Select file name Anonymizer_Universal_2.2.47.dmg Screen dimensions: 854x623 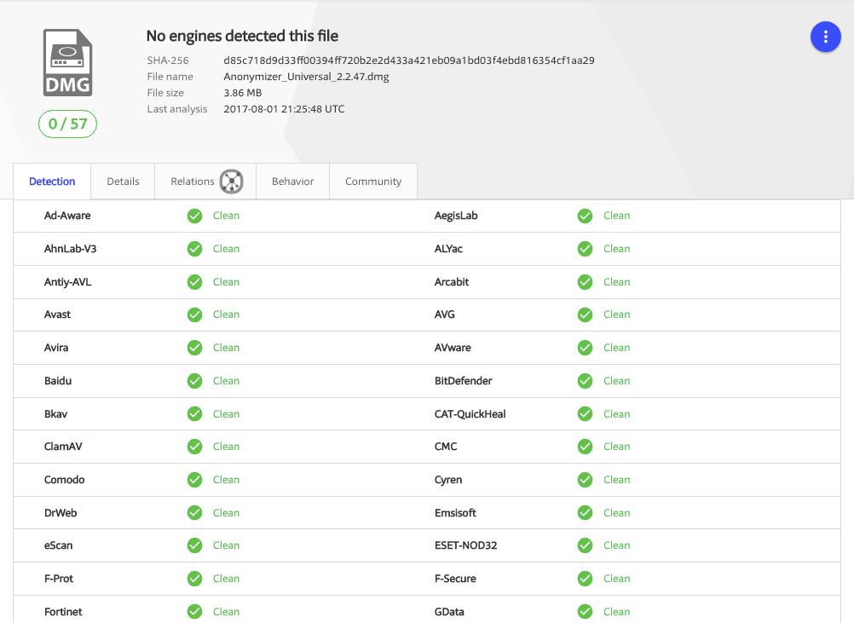(306, 77)
